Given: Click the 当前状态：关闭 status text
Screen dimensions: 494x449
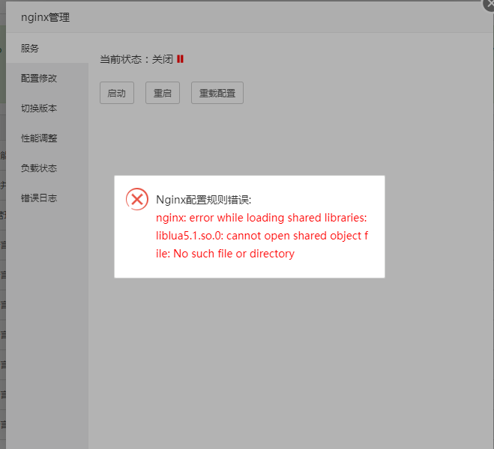Looking at the screenshot, I should (136, 59).
